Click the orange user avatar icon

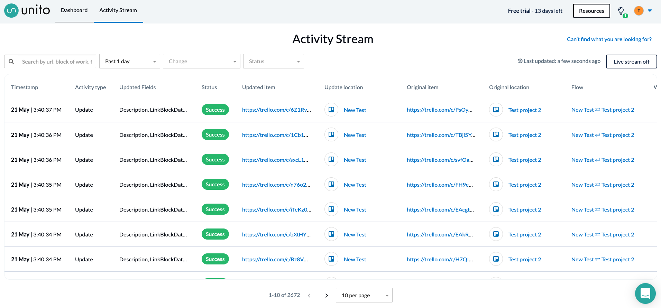[639, 11]
